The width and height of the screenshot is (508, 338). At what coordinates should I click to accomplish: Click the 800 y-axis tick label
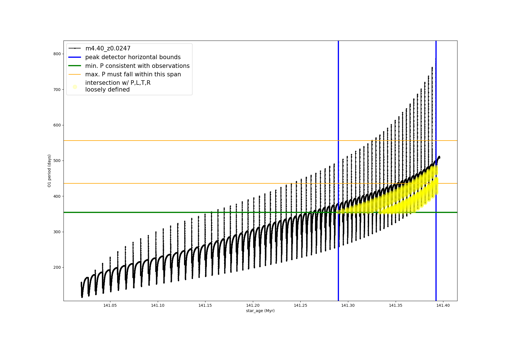click(57, 54)
